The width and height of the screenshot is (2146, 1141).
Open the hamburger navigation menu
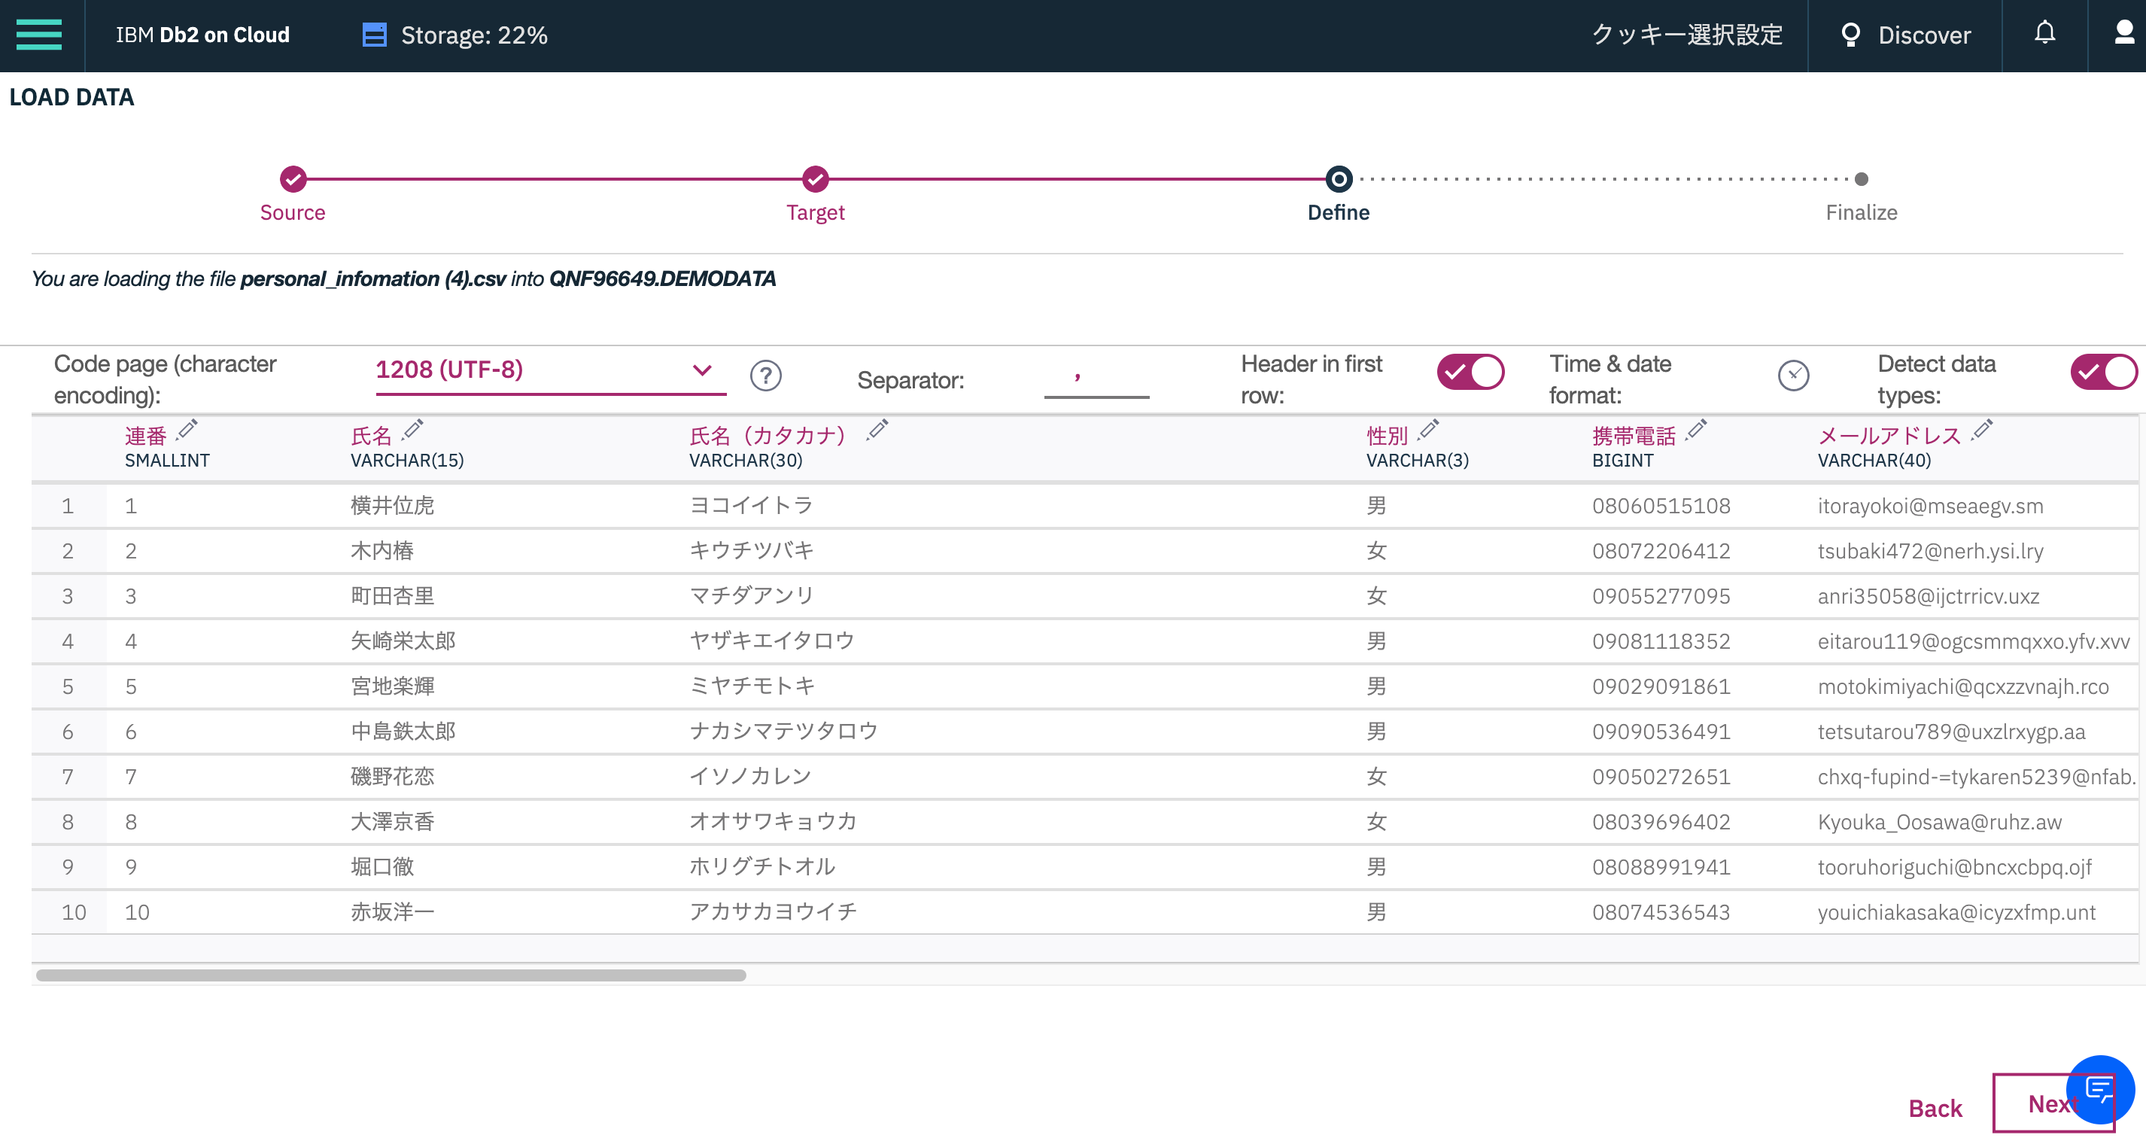(38, 35)
